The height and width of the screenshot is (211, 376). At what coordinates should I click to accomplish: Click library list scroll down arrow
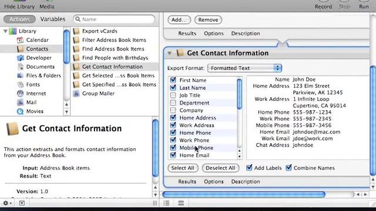(66, 112)
